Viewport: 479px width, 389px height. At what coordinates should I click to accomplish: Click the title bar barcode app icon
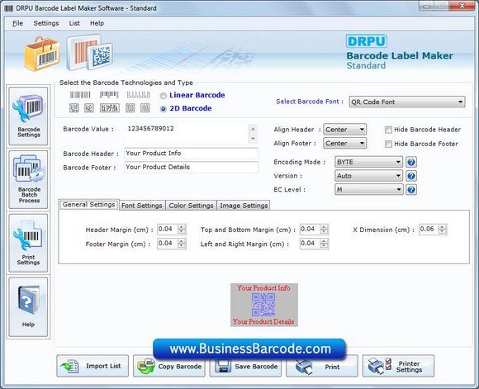pyautogui.click(x=9, y=8)
